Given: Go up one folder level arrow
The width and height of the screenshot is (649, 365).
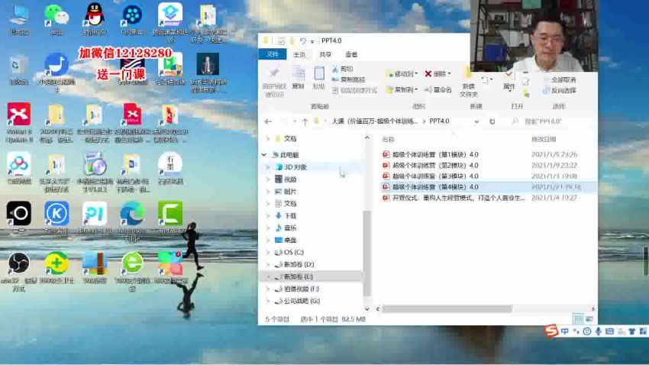Looking at the screenshot, I should point(305,121).
